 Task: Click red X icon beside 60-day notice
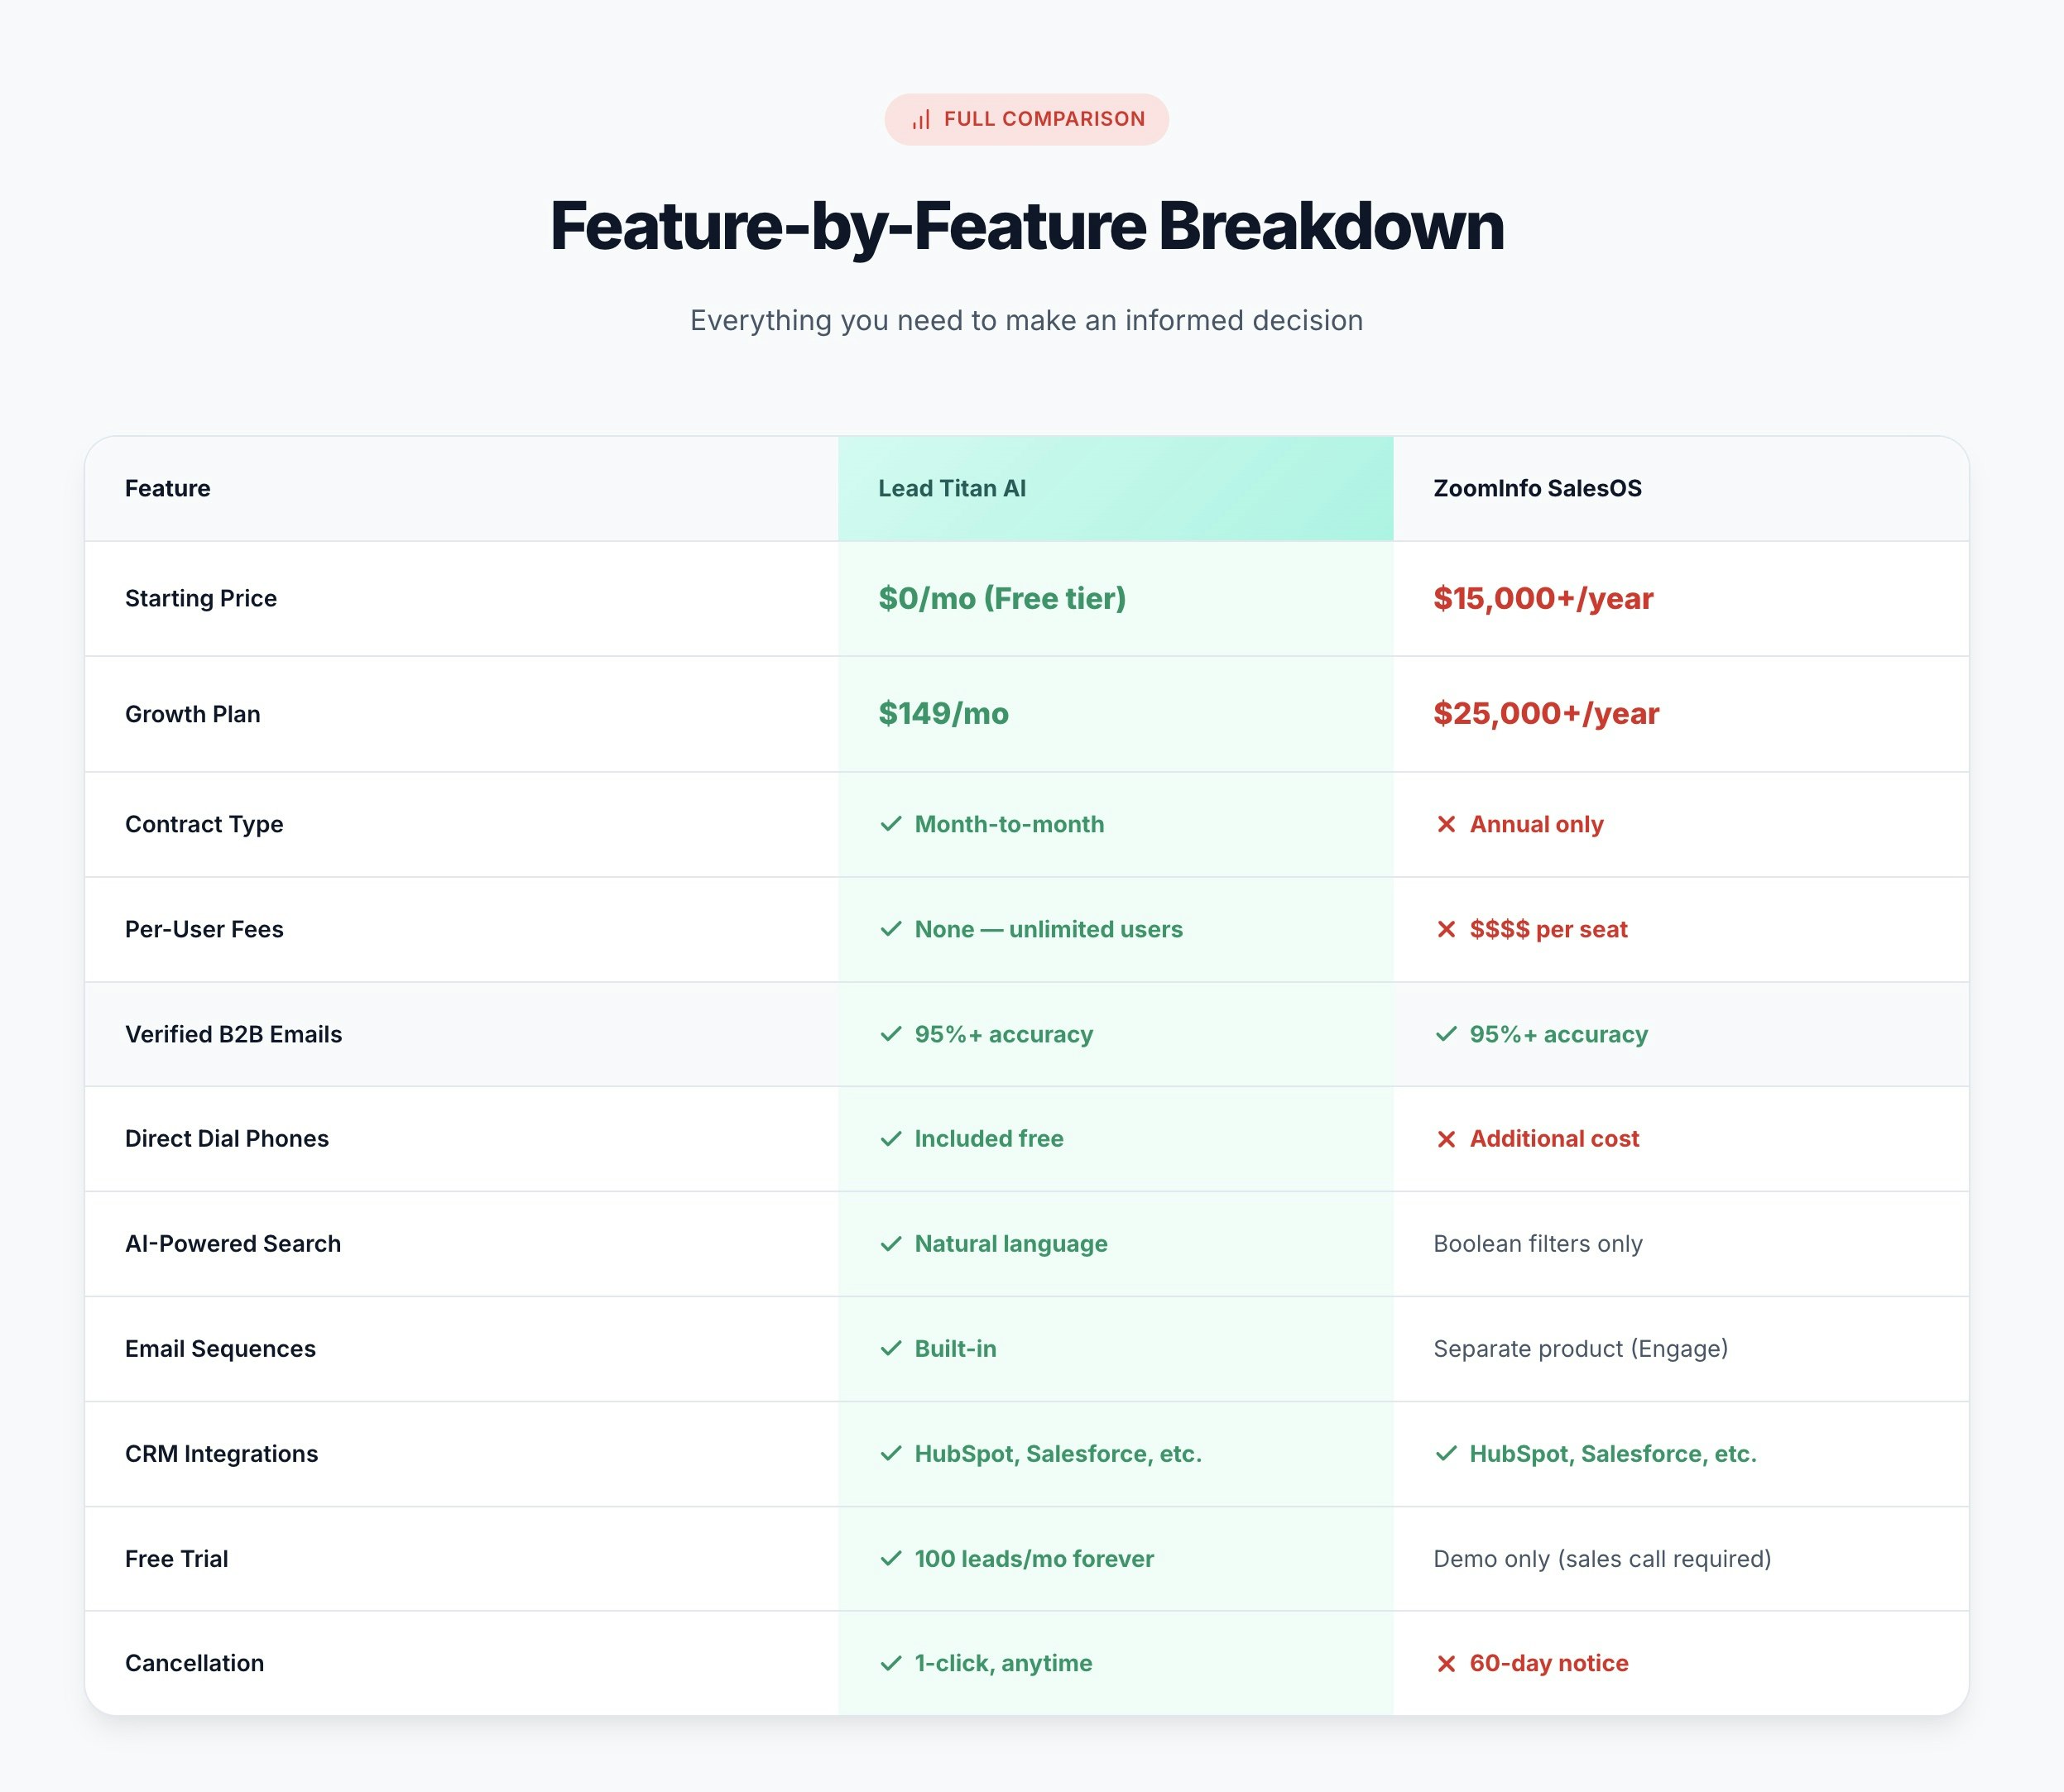1446,1663
